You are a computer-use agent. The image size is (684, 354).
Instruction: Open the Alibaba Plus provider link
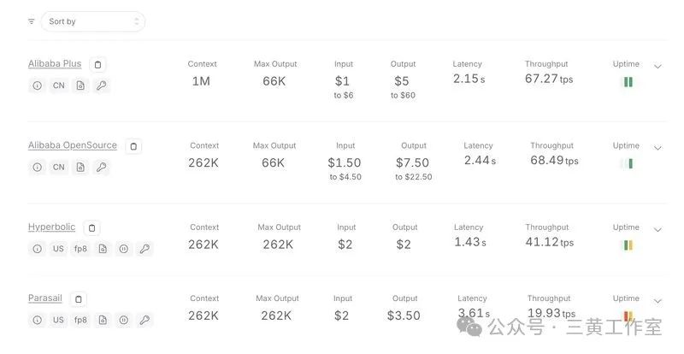[x=55, y=64]
